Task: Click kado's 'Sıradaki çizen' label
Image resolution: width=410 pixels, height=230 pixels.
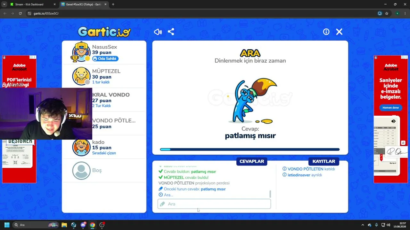Action: pos(104,153)
